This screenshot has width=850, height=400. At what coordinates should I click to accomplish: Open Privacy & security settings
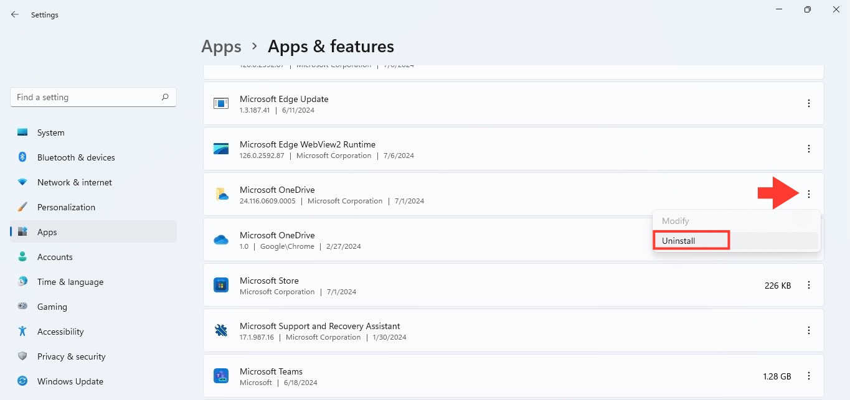(93, 356)
